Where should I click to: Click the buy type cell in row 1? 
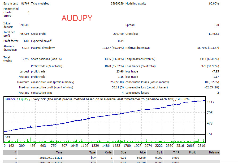93,158
